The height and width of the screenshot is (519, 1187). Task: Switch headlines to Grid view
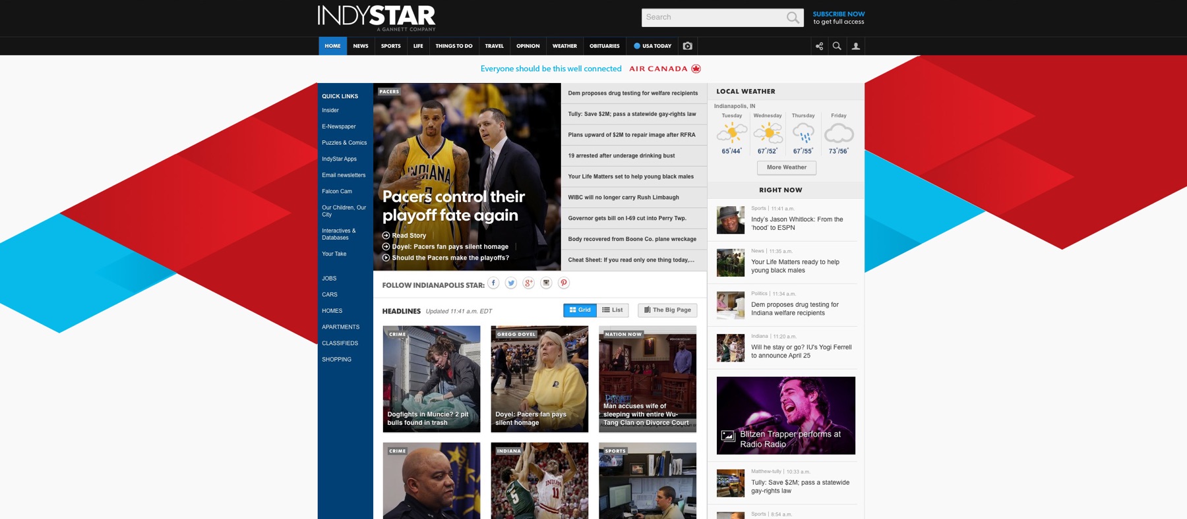point(580,310)
